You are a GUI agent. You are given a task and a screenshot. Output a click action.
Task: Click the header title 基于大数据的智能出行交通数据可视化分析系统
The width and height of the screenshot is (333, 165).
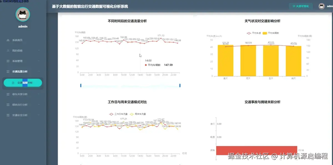[90, 6]
